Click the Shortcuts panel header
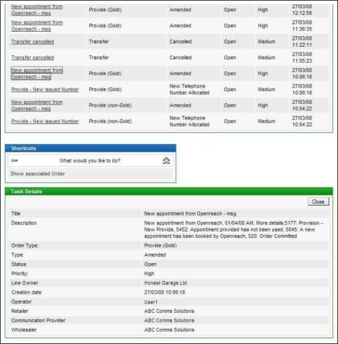 [x=91, y=148]
